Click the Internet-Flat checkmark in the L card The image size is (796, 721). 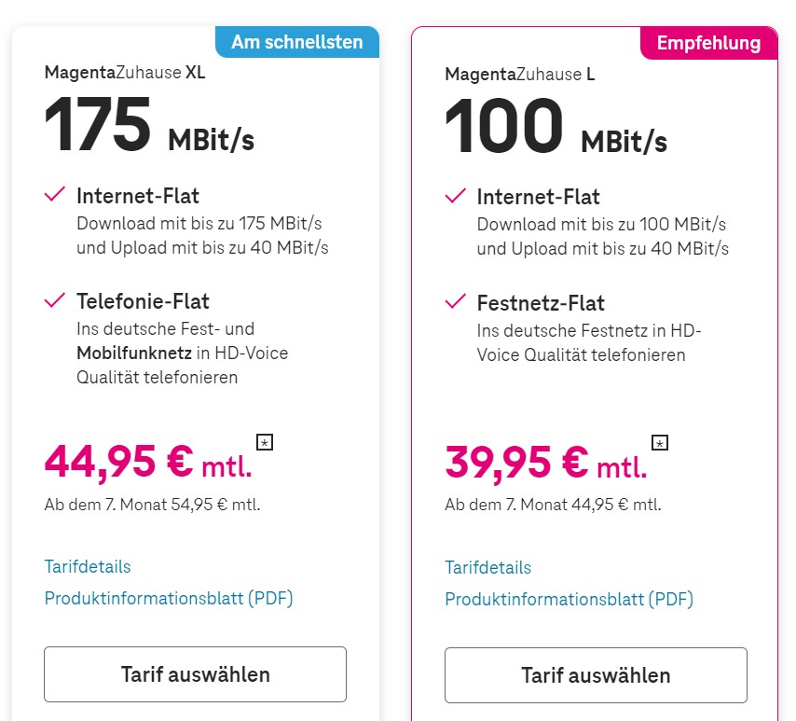pos(456,196)
